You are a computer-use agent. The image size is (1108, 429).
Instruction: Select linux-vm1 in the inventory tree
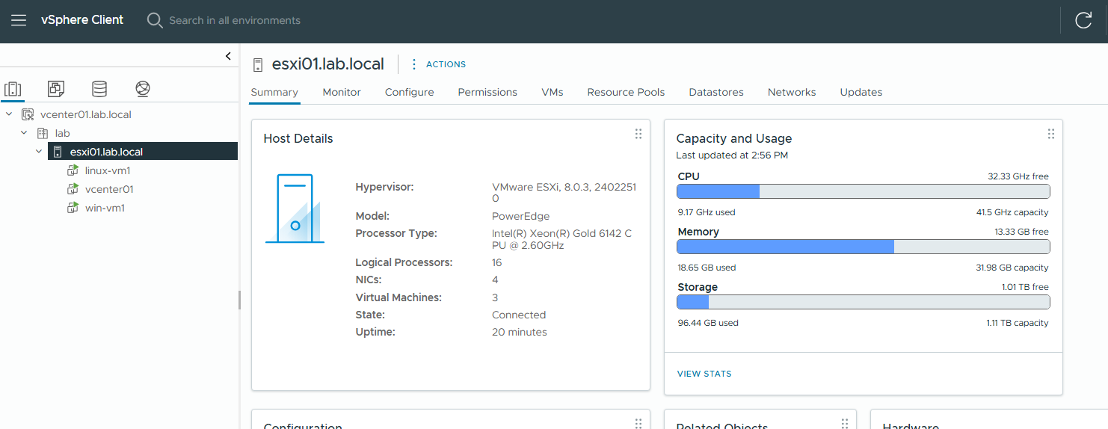tap(108, 170)
